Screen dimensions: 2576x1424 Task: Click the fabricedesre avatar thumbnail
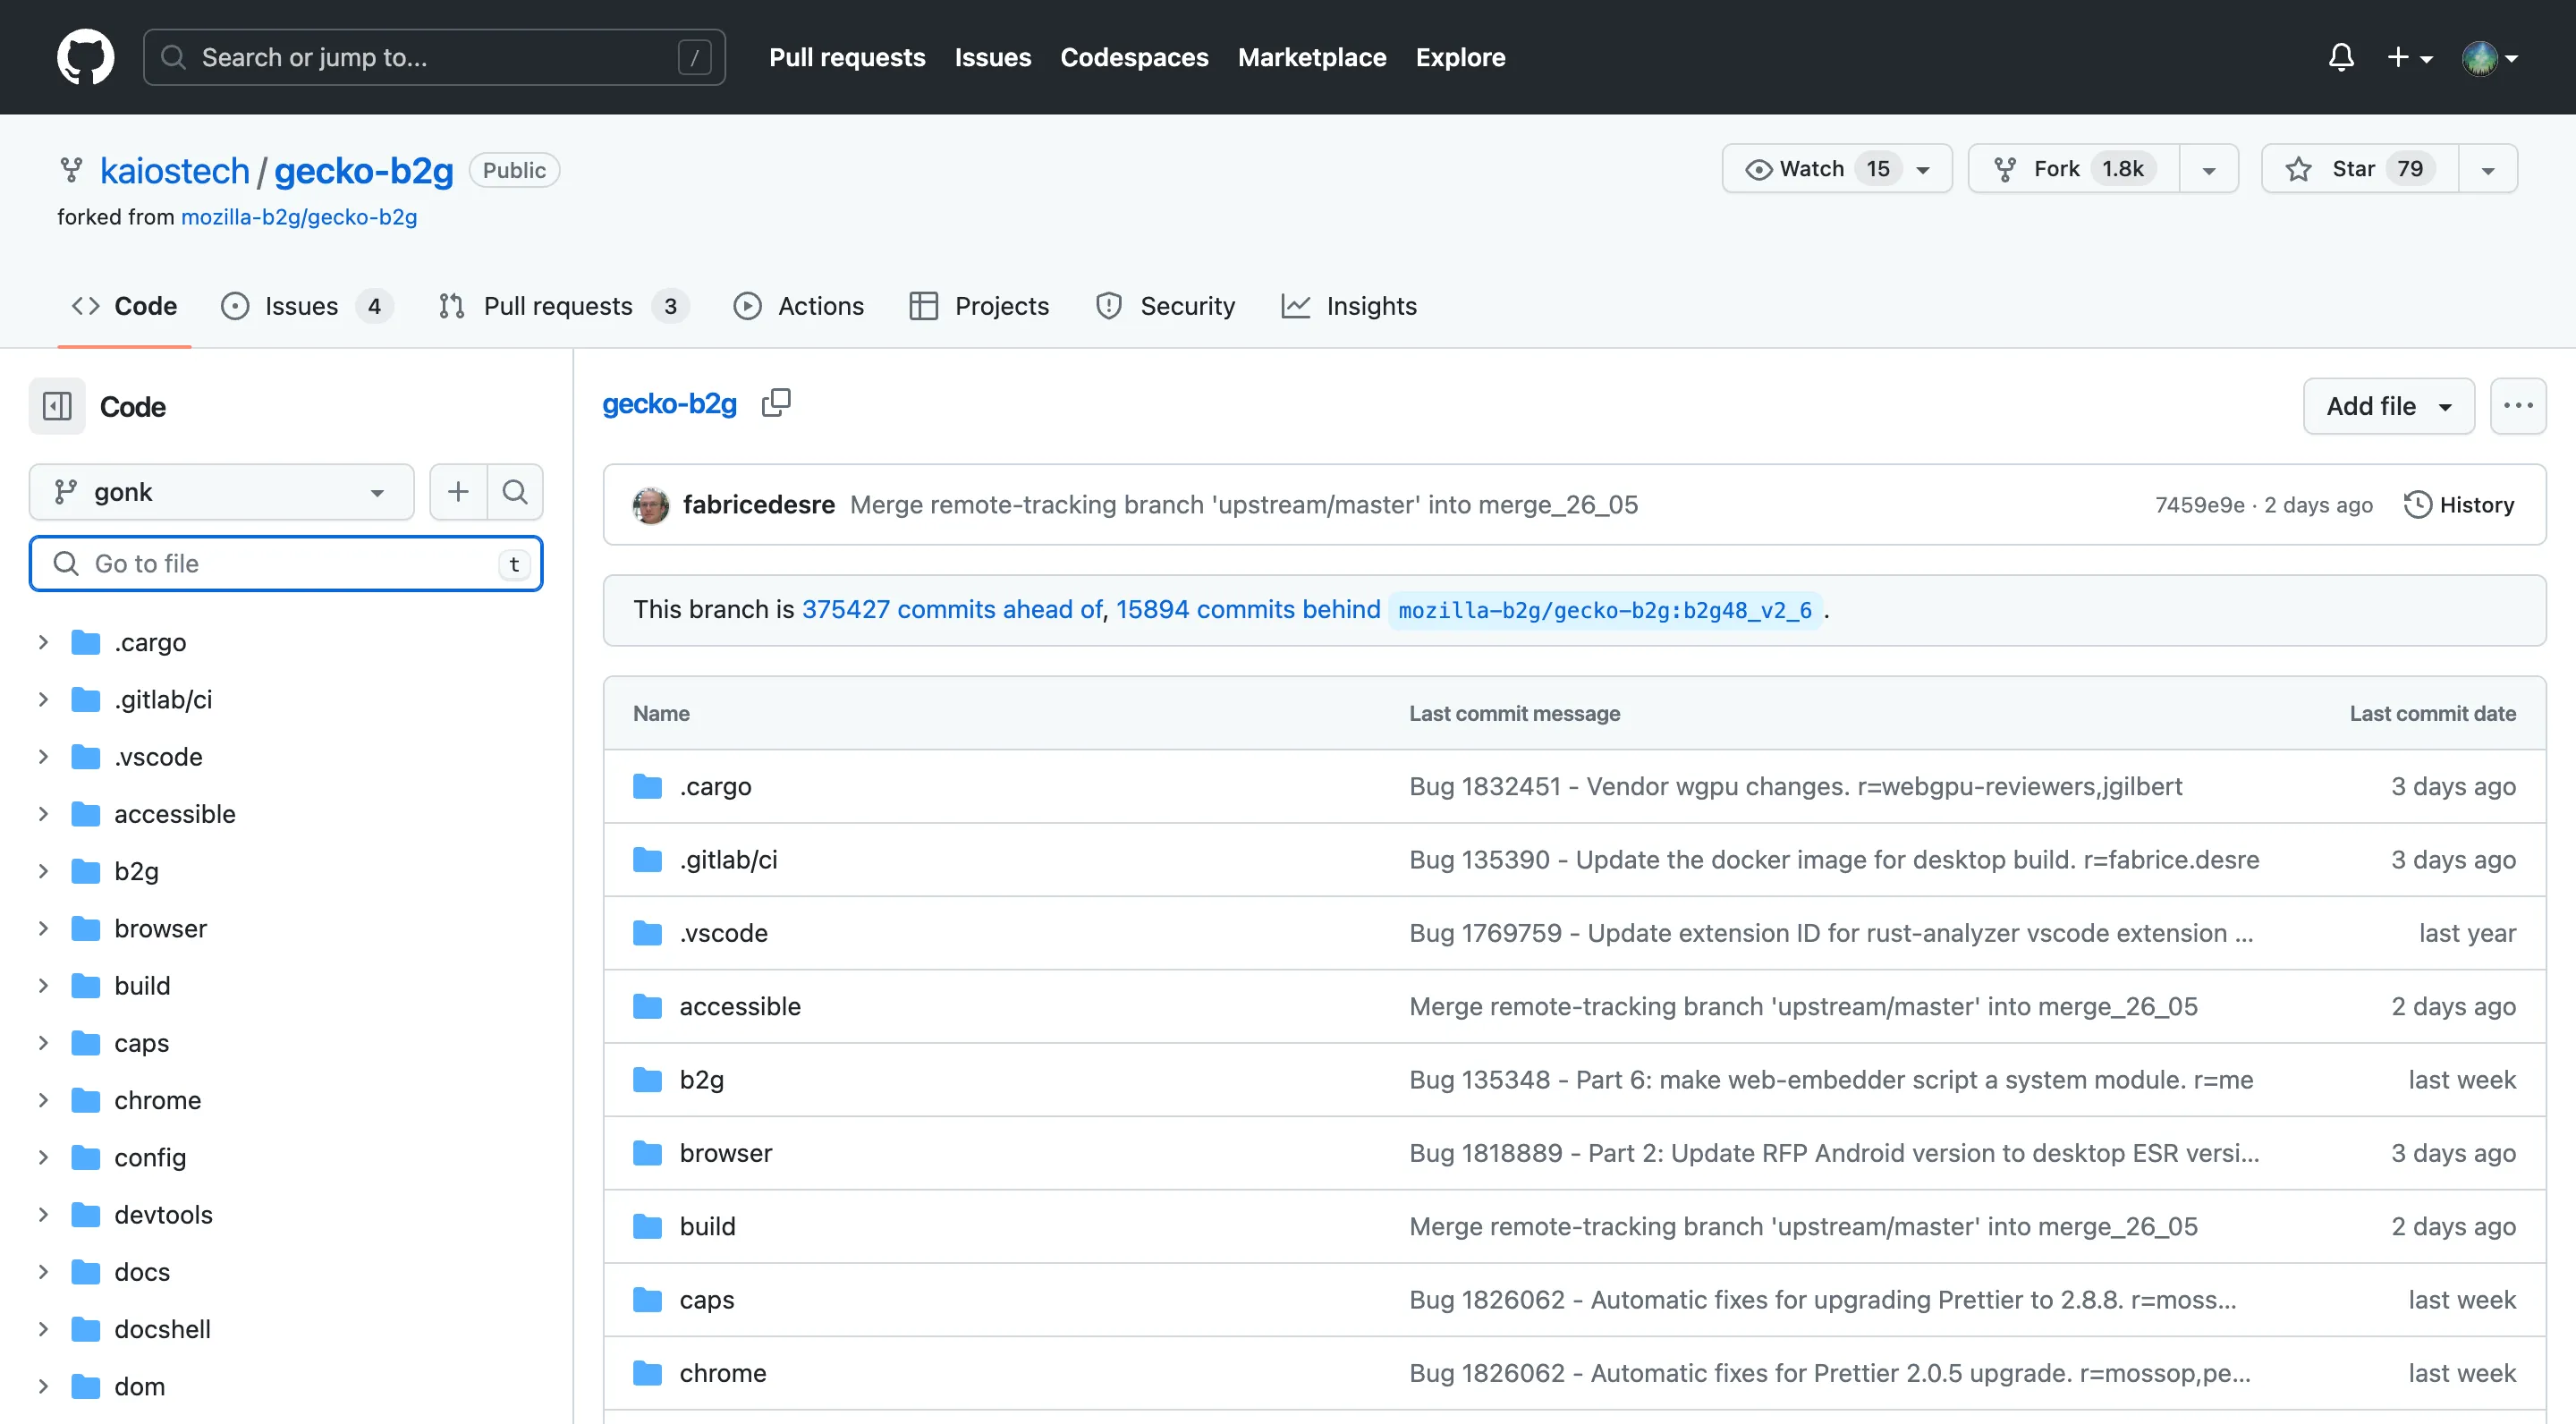coord(651,505)
